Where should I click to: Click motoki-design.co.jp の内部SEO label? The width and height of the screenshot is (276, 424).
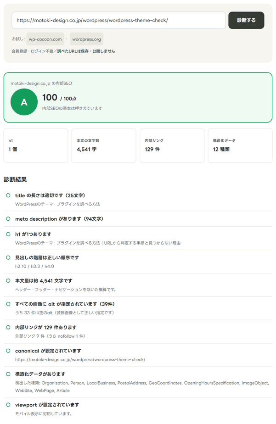point(41,84)
